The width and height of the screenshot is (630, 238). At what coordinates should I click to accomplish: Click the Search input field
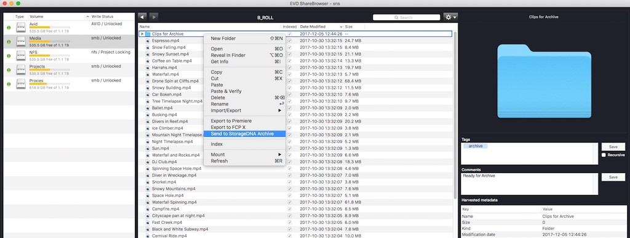pyautogui.click(x=406, y=18)
